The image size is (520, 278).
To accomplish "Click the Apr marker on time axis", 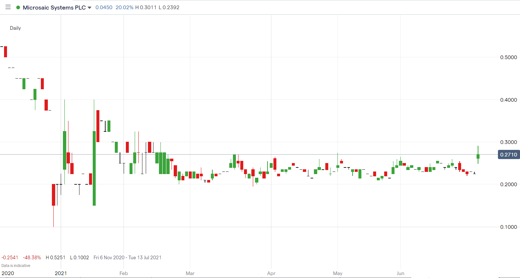I will pos(271,273).
